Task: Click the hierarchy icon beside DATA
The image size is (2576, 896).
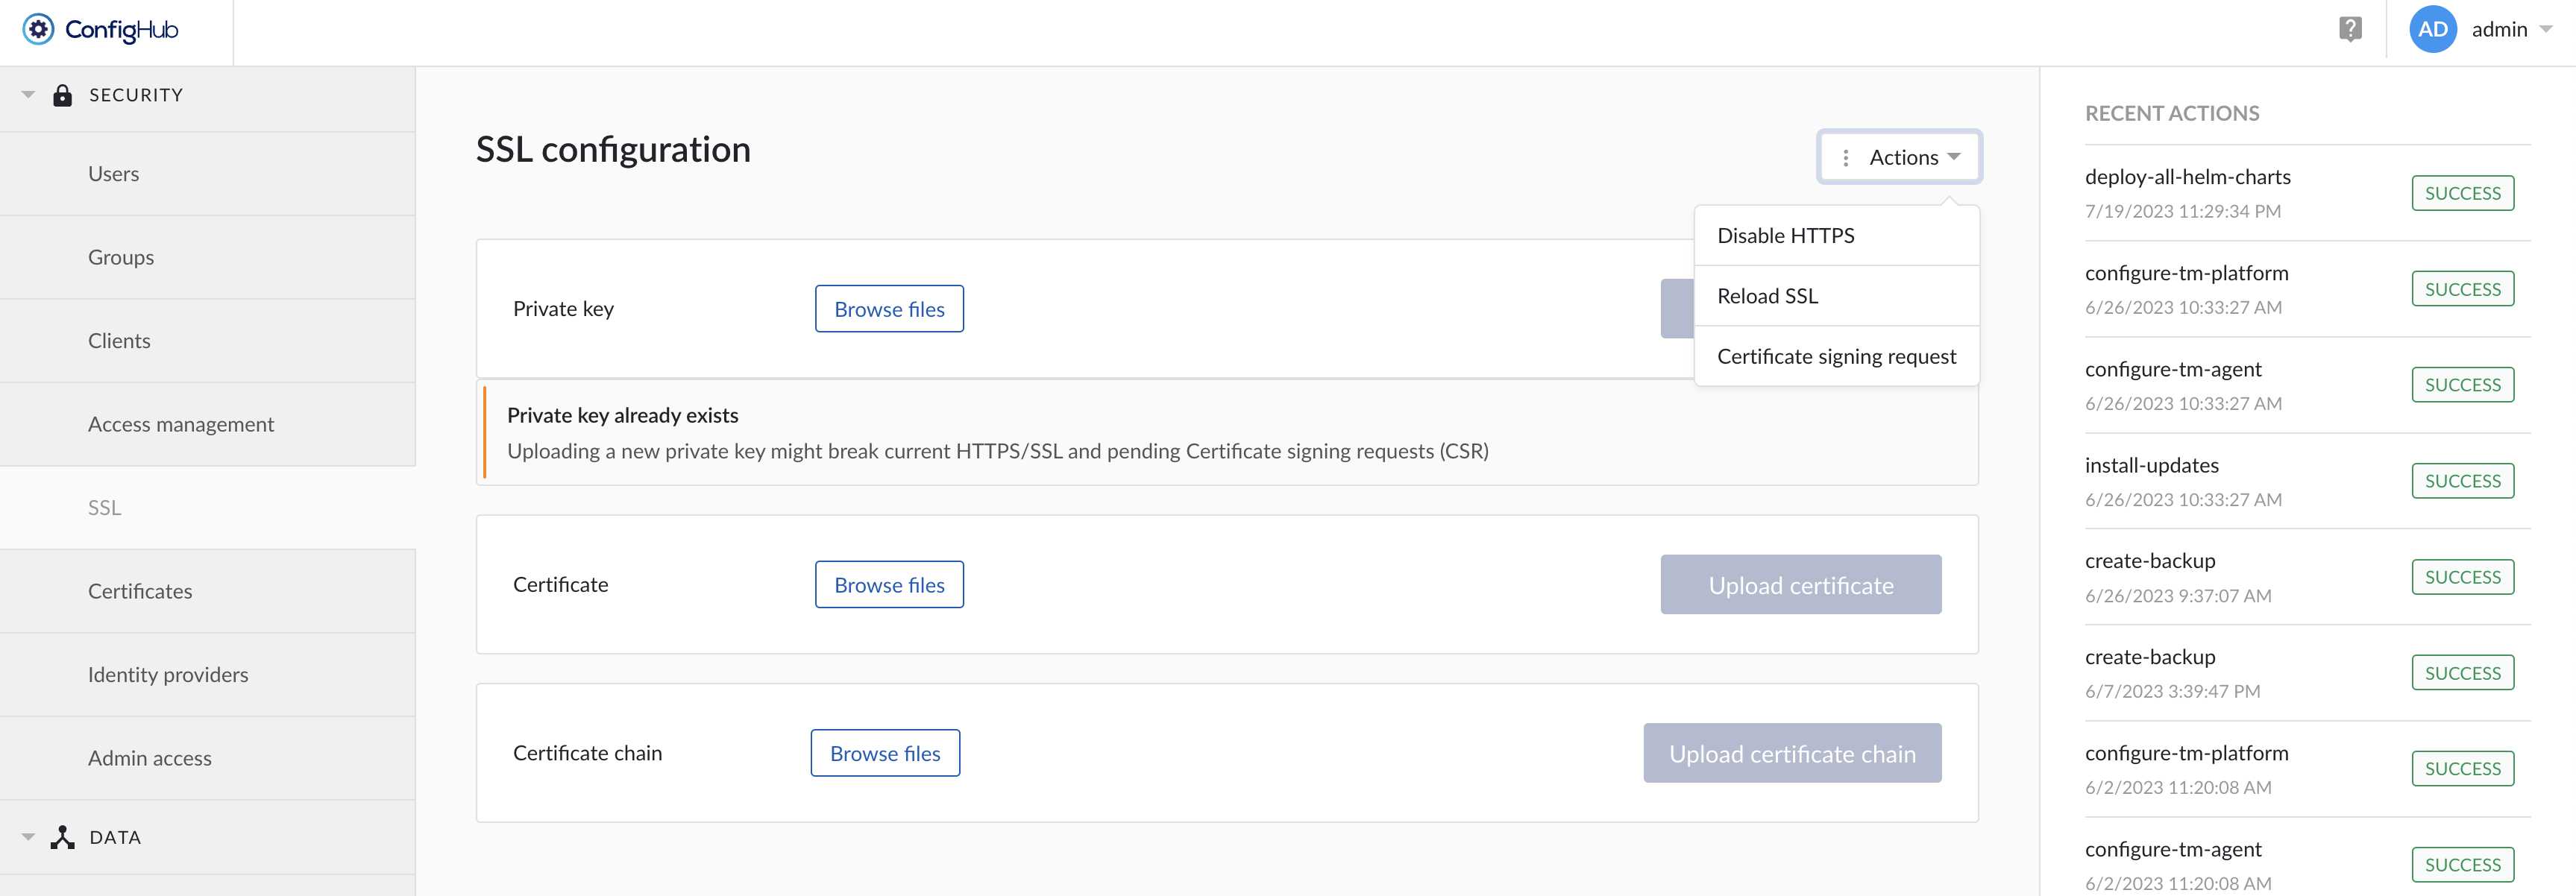Action: click(x=63, y=837)
